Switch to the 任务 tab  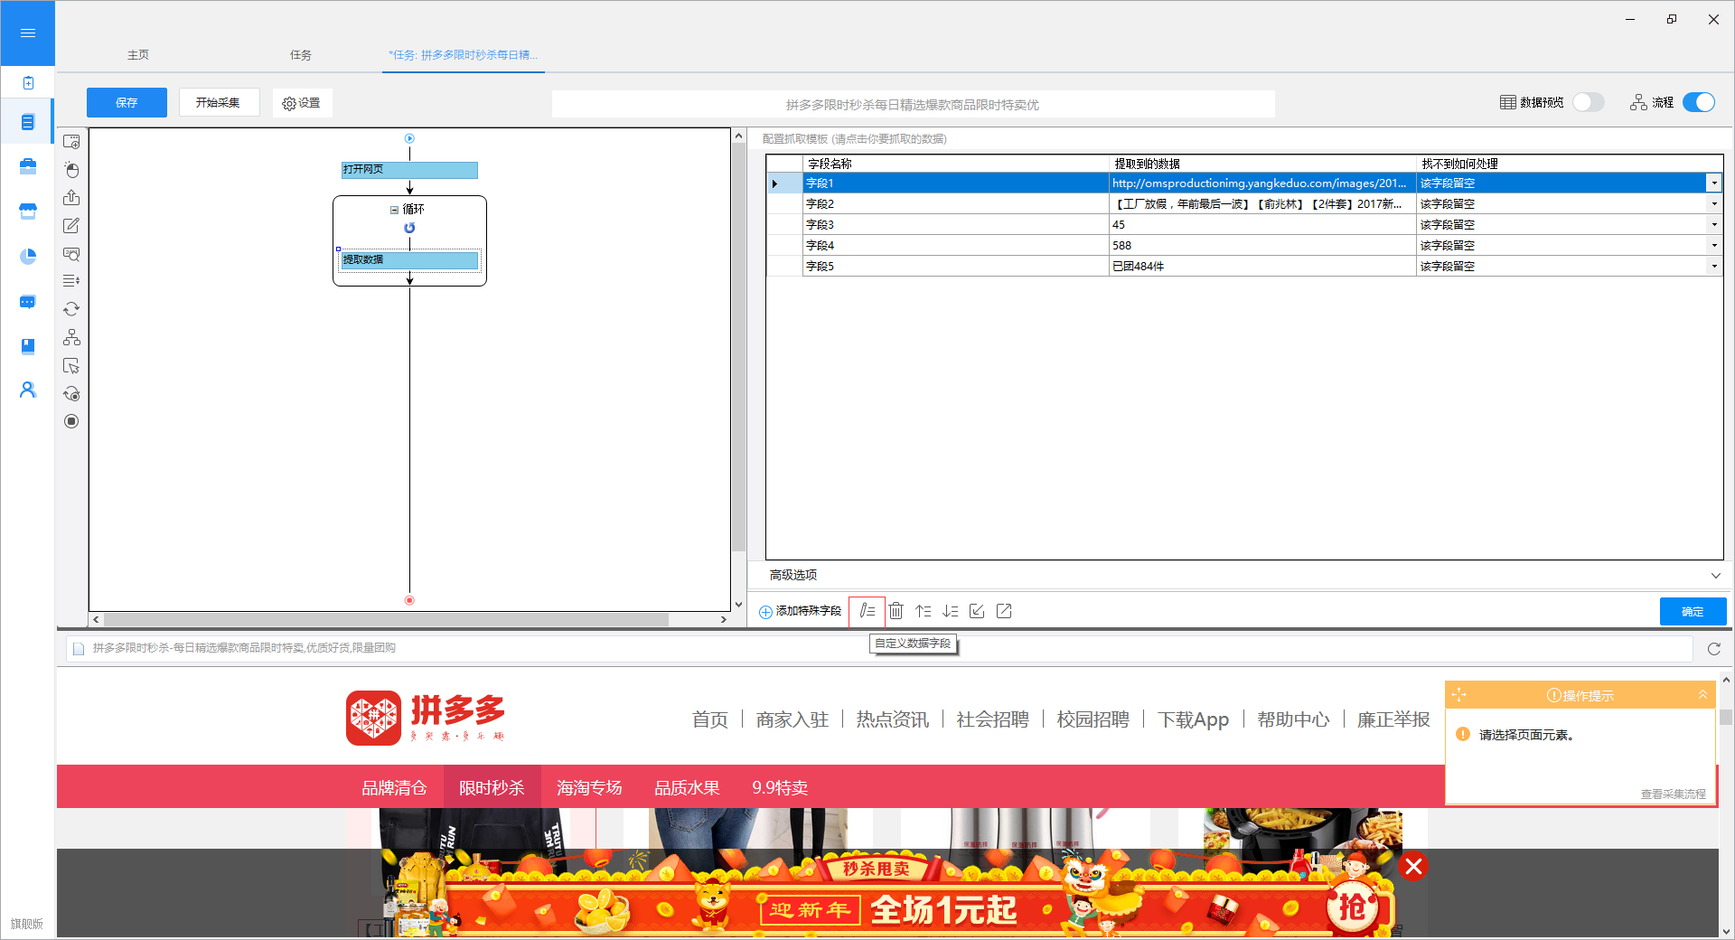pyautogui.click(x=301, y=55)
